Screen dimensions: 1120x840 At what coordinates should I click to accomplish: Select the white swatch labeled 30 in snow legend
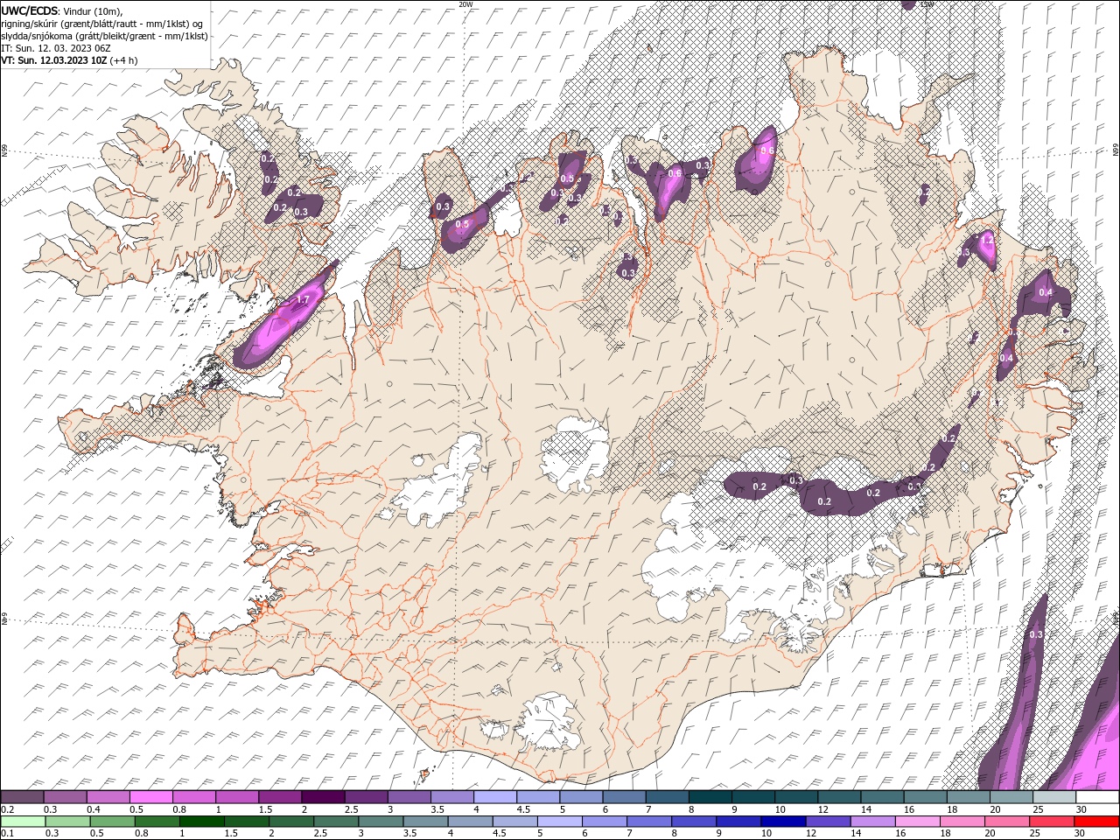(x=1097, y=797)
